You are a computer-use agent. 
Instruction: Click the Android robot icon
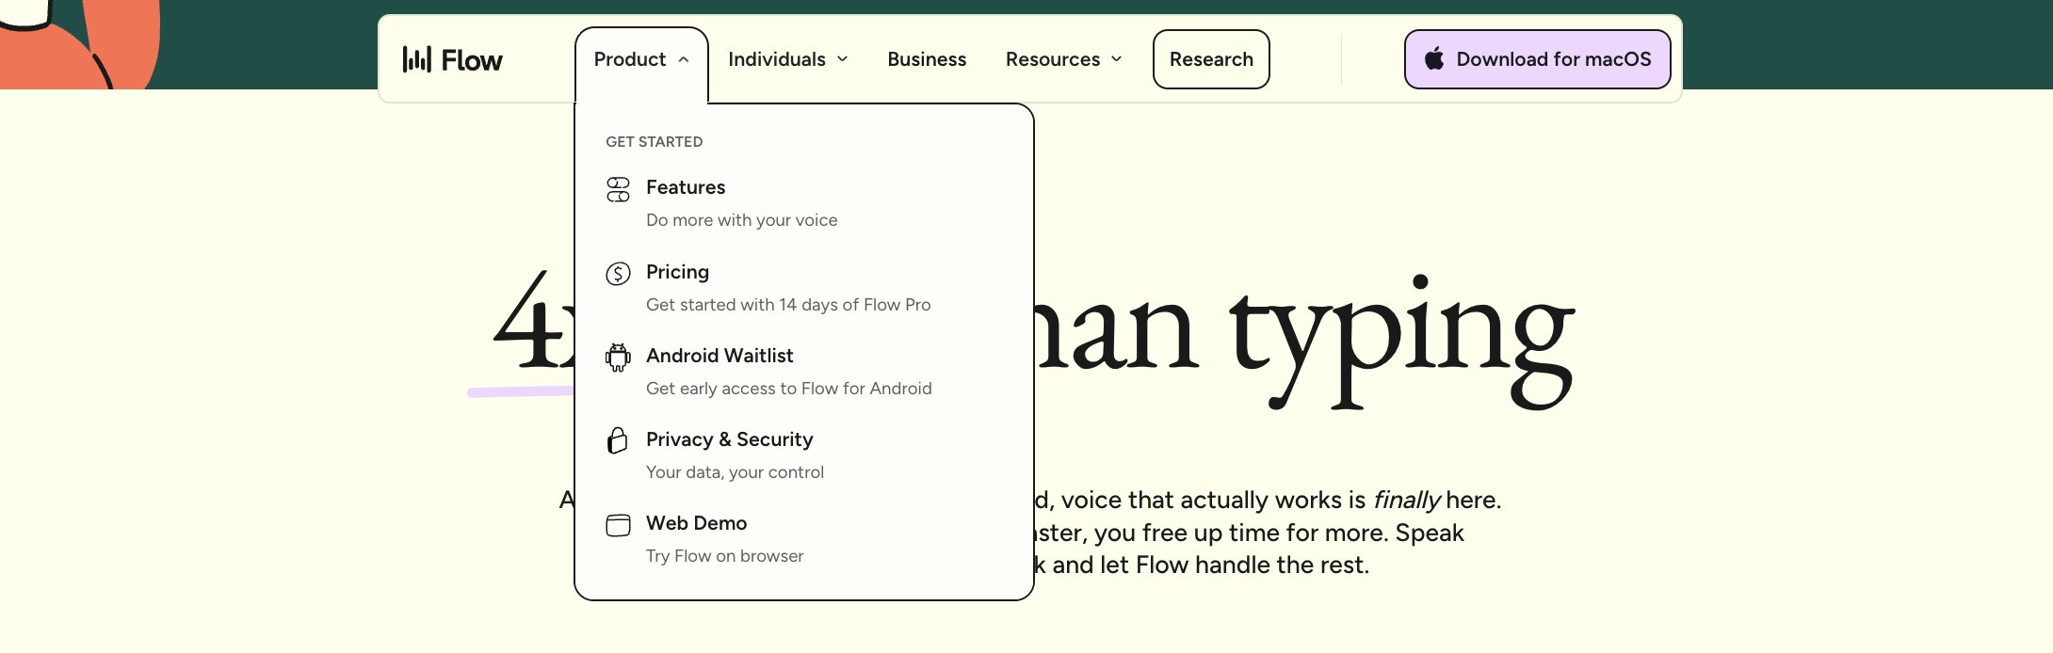tap(618, 358)
